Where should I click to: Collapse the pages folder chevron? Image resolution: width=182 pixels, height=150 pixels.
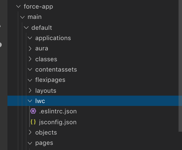30,143
